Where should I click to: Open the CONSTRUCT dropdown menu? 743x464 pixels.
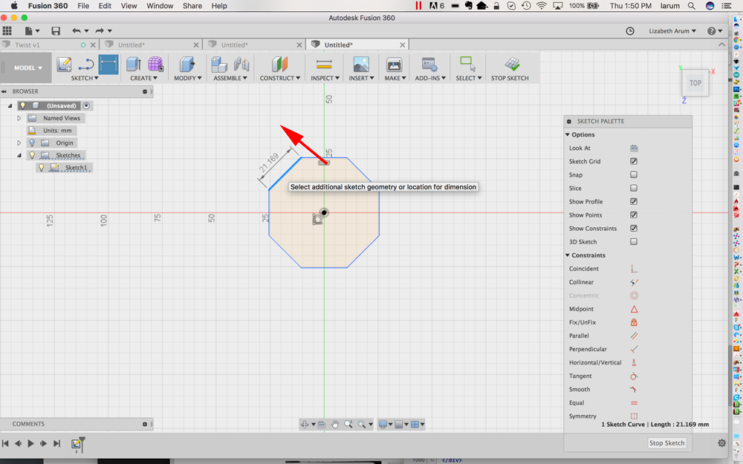pos(280,78)
